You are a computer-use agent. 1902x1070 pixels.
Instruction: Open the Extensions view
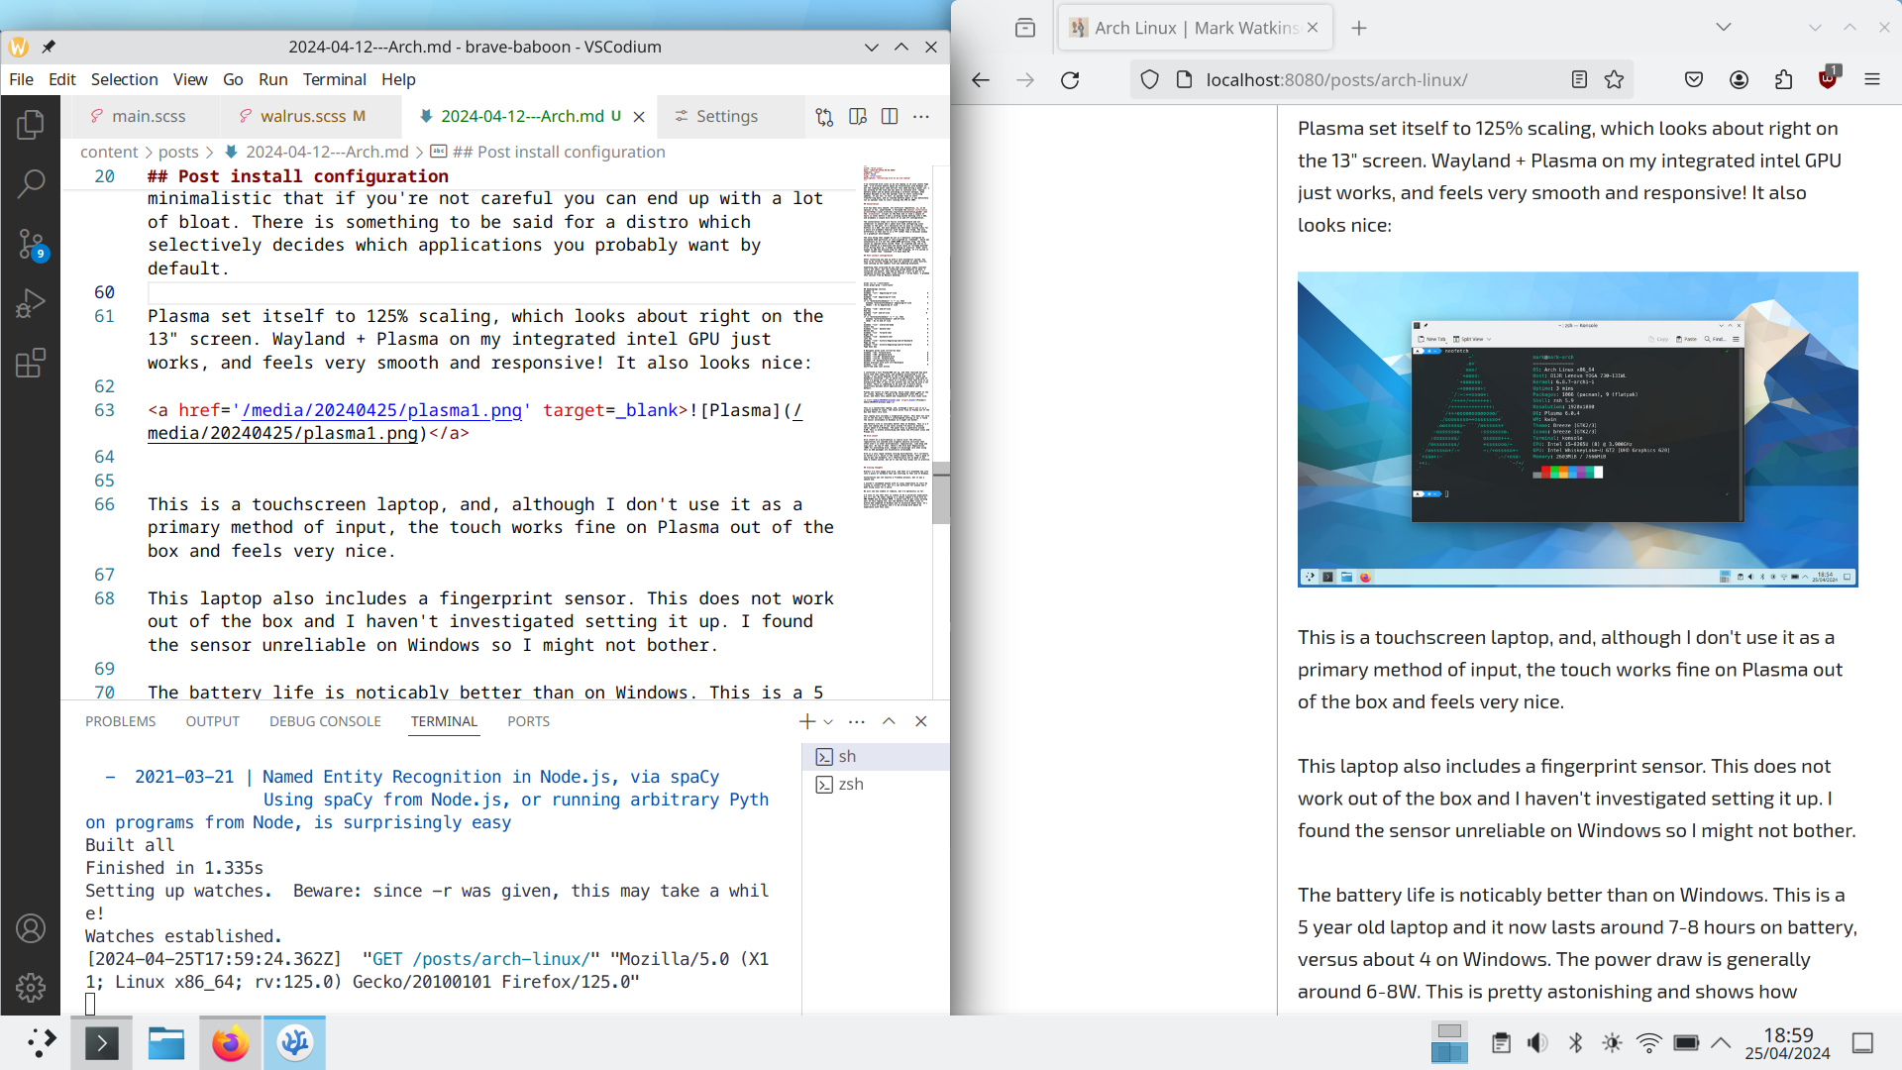31,363
